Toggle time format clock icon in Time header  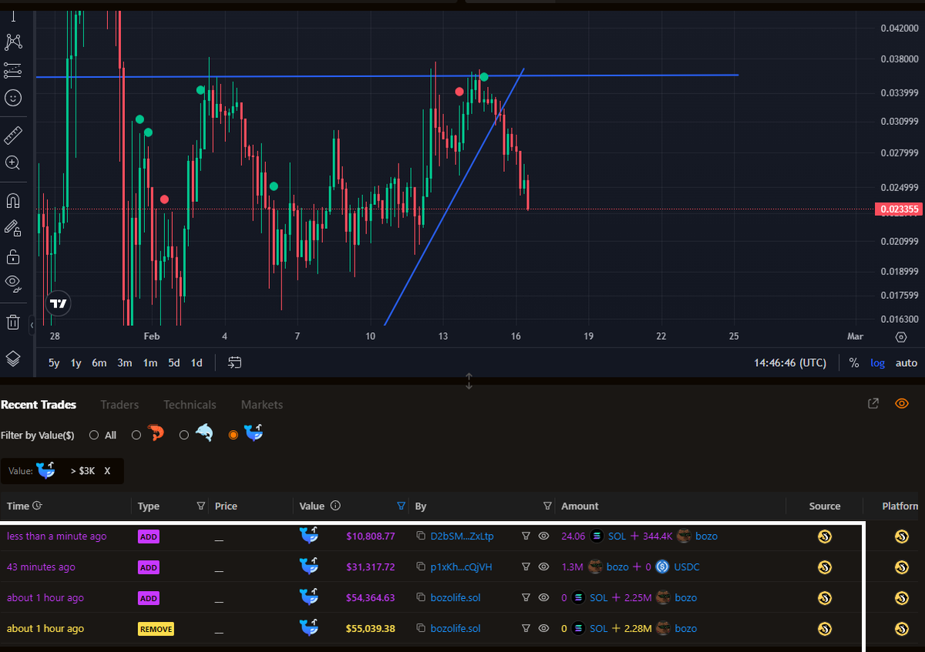tap(38, 506)
